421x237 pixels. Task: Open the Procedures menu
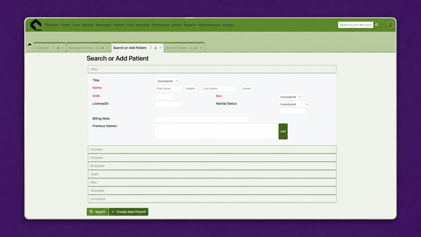(160, 25)
